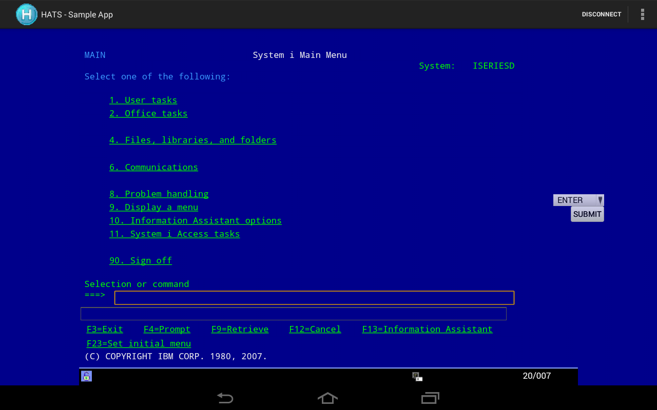Click the second input line below command field
Viewport: 657px width, 410px height.
(x=294, y=314)
